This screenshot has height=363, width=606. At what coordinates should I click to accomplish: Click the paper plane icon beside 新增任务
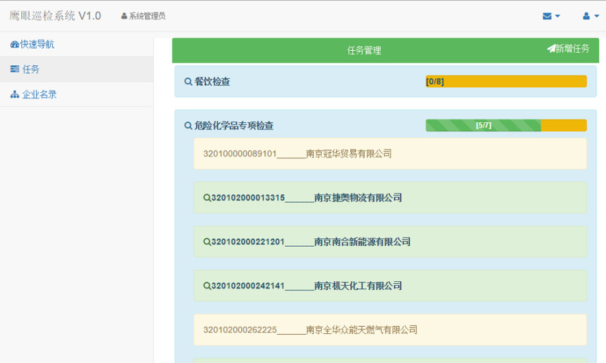pyautogui.click(x=550, y=49)
